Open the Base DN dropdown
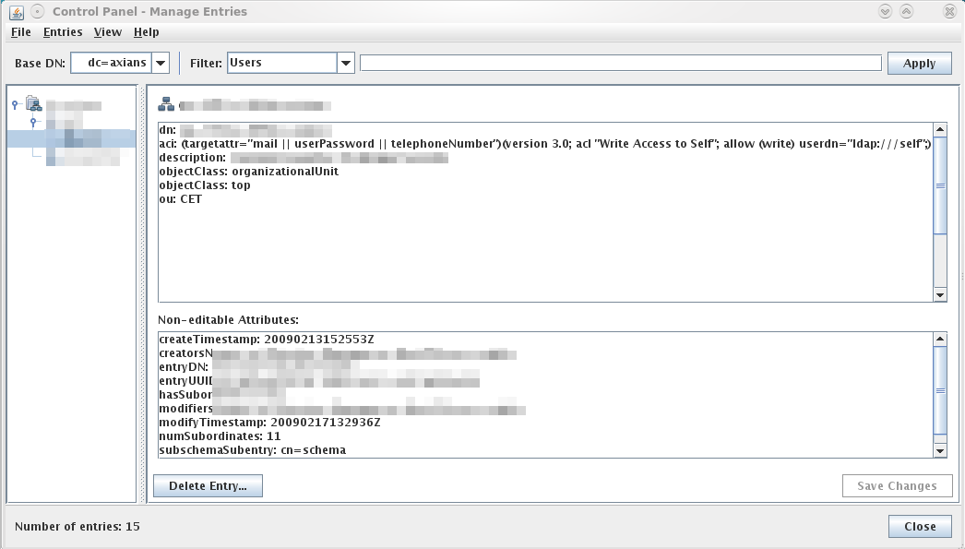 click(x=161, y=63)
